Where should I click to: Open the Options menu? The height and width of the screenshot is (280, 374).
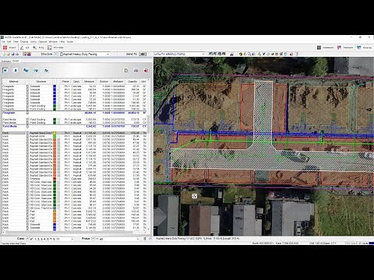(43, 41)
